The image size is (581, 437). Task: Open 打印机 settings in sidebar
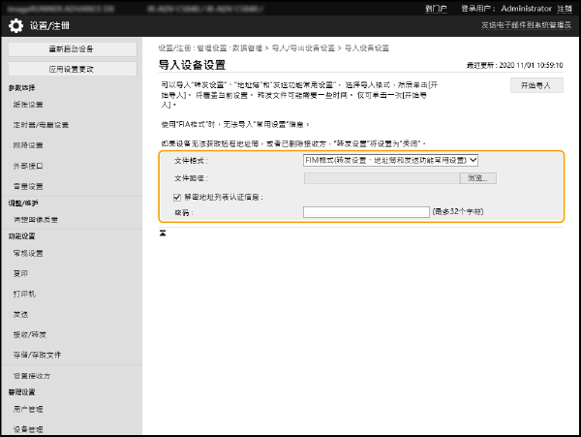point(25,293)
